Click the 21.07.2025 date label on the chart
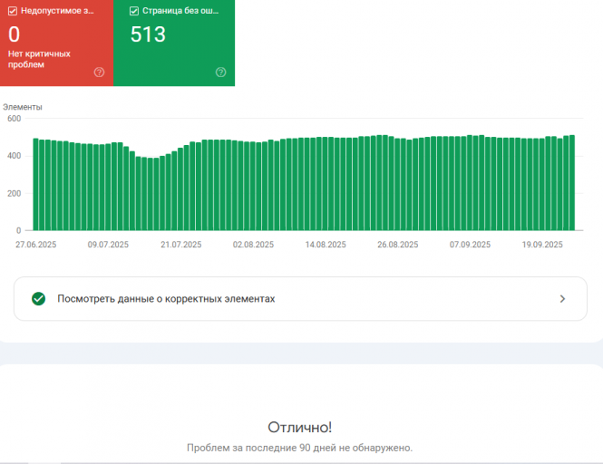The width and height of the screenshot is (603, 464). tap(181, 245)
